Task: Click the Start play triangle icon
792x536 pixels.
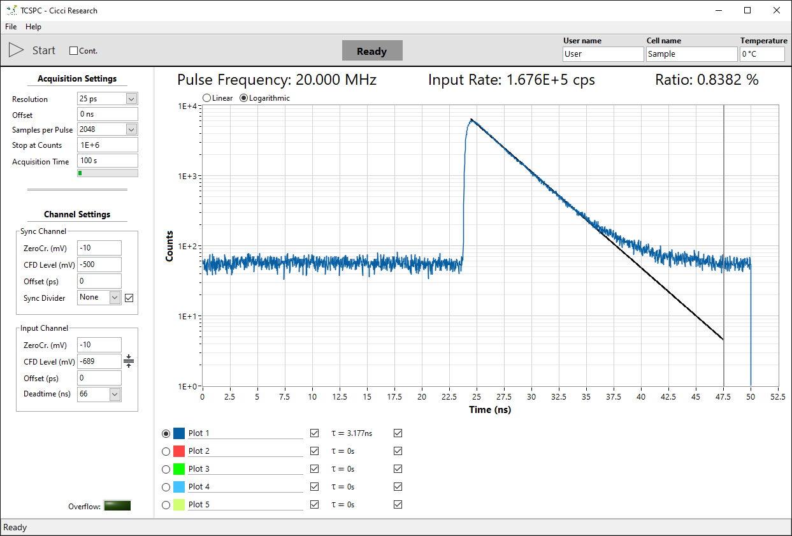Action: (16, 50)
